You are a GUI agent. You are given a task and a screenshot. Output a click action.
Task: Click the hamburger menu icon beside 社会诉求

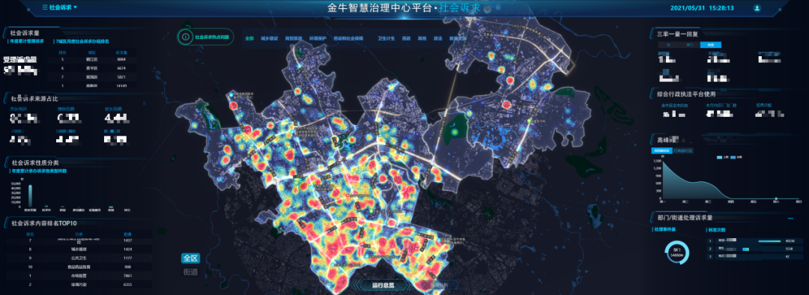(45, 7)
